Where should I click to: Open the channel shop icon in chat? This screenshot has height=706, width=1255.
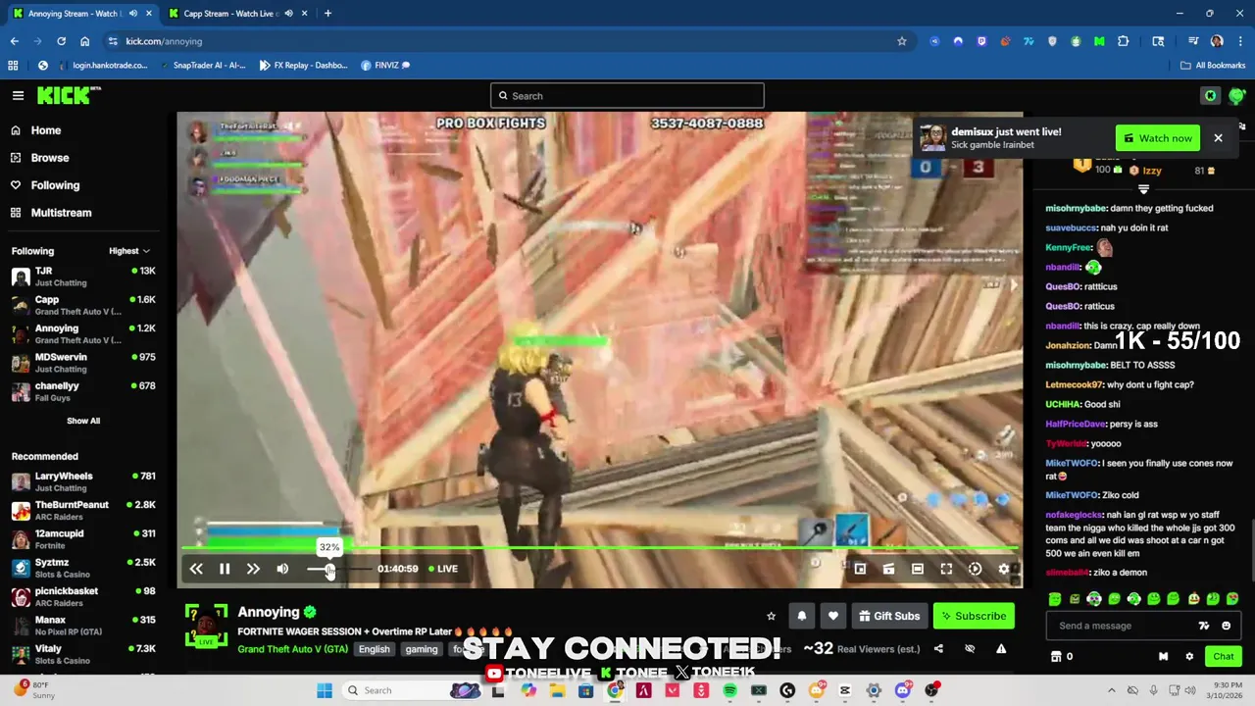1056,657
